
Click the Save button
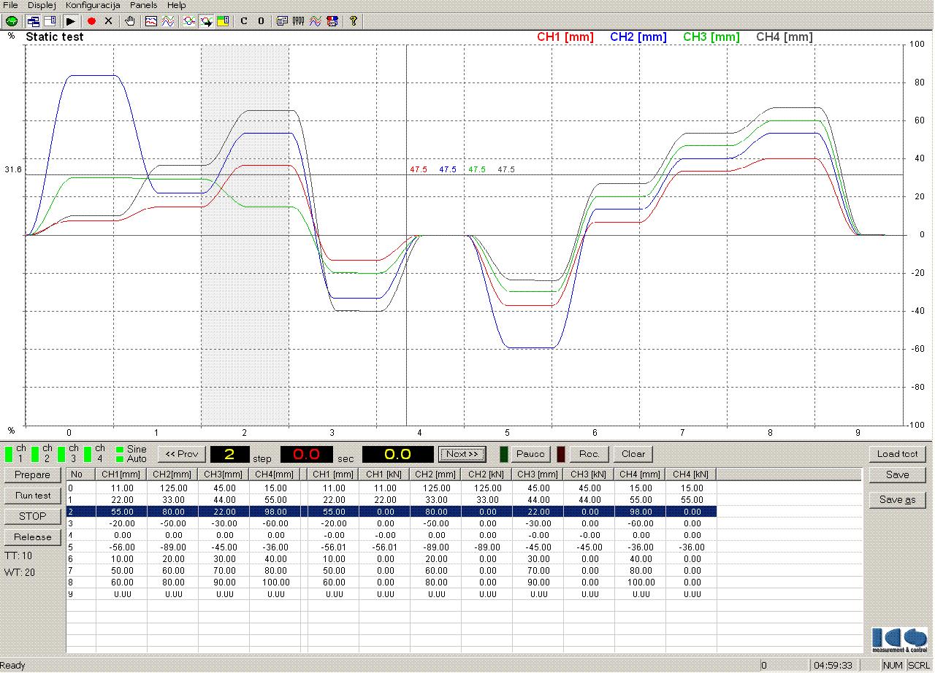pos(898,474)
